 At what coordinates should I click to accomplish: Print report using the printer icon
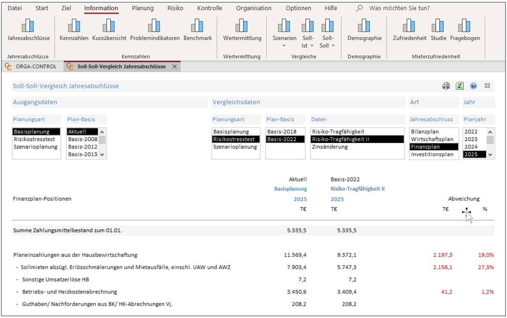point(446,86)
